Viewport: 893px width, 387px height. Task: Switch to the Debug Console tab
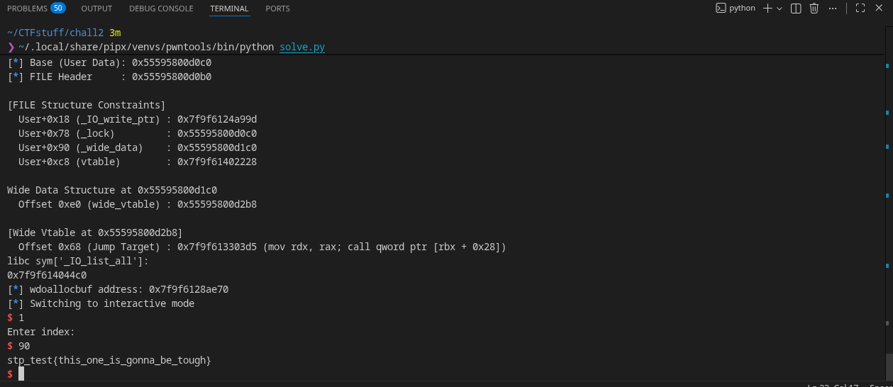161,9
